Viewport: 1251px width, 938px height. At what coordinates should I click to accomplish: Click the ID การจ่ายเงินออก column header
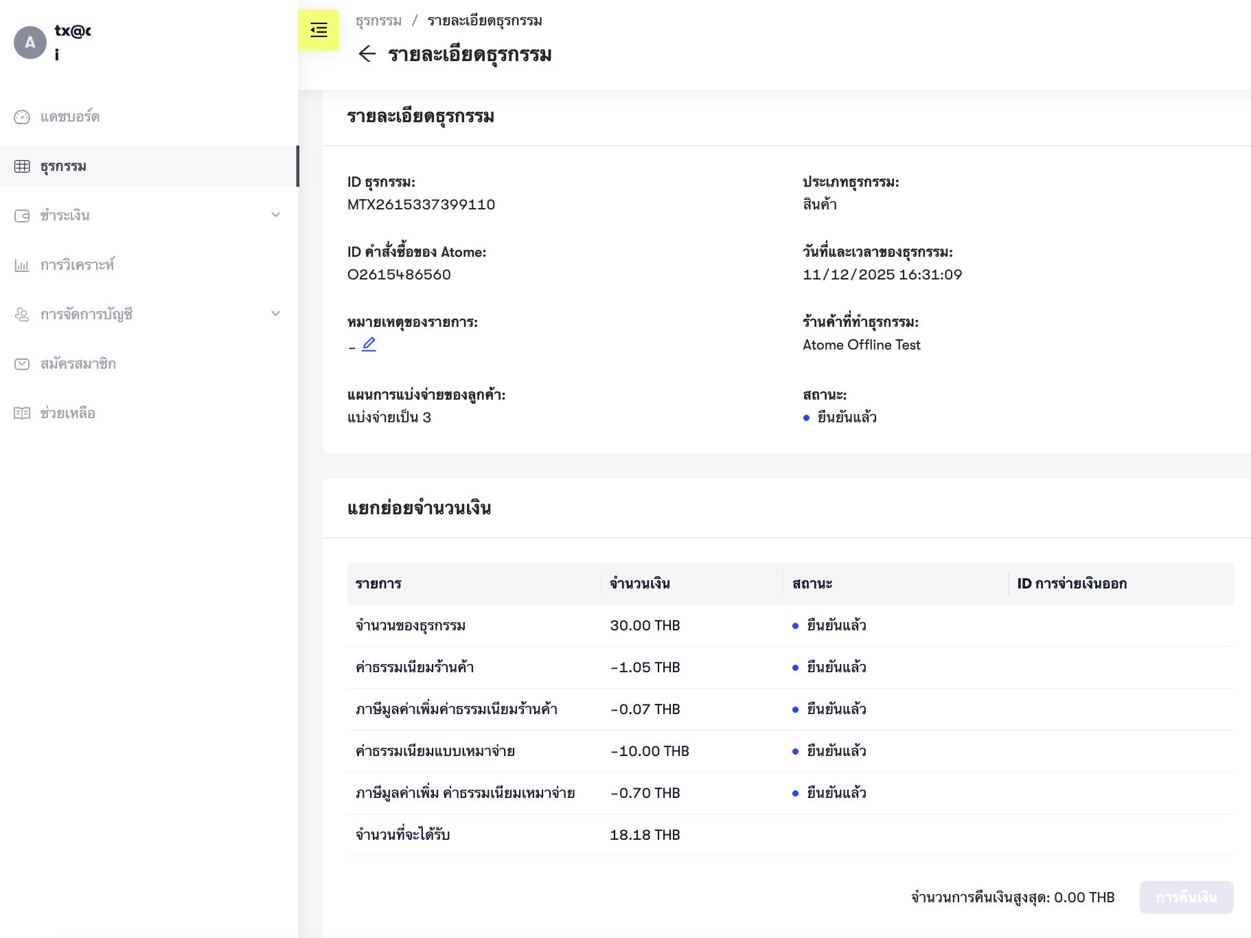click(x=1072, y=584)
